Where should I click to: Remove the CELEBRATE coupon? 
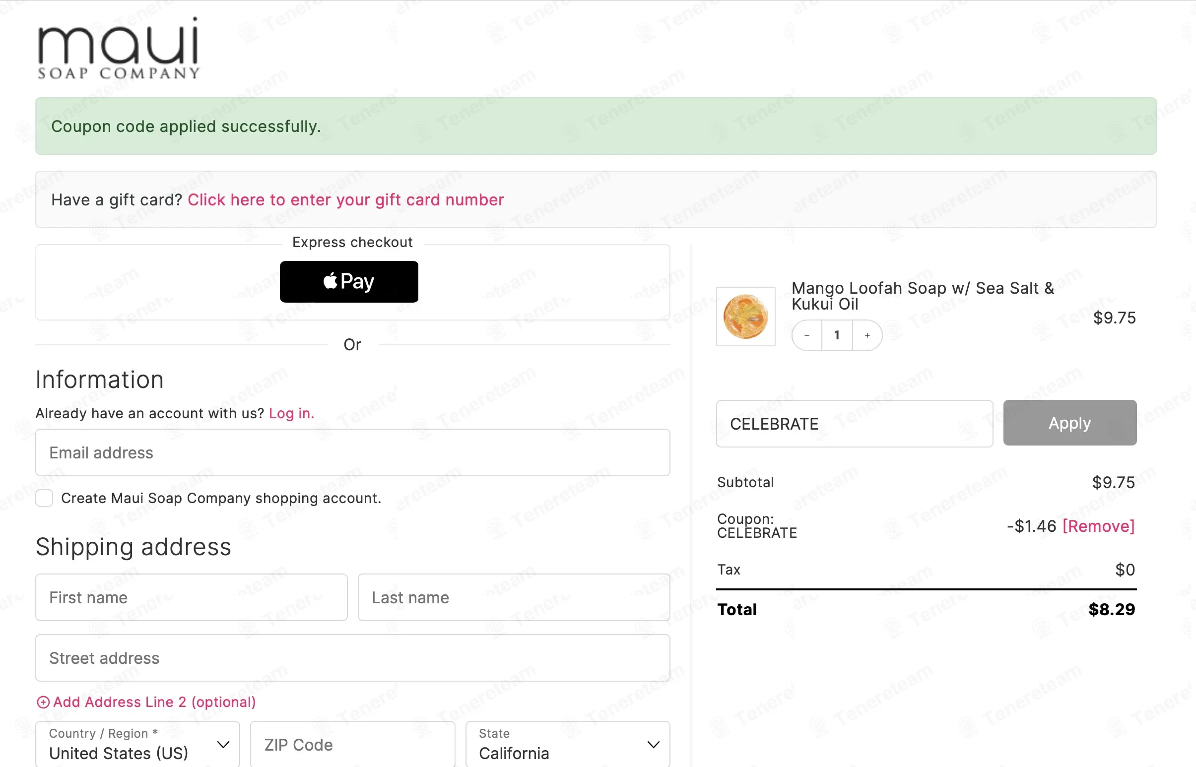(1098, 526)
